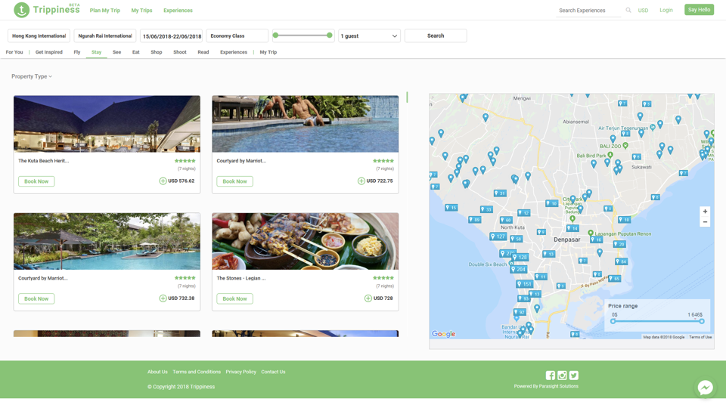Open My Trips in header
Viewport: 726px width, 408px height.
pyautogui.click(x=141, y=10)
